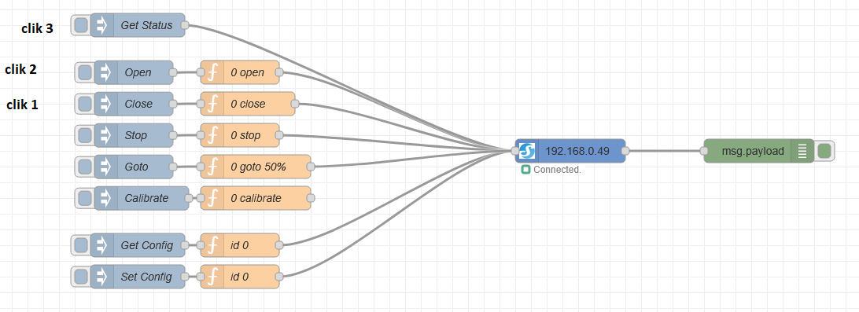
Task: Select the Calibrate inject arrow icon
Action: coord(105,198)
